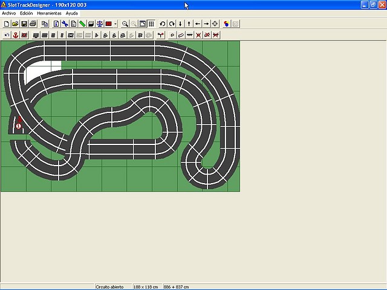This screenshot has width=387, height=290.
Task: Select the green ruler measure tool
Action: tap(82, 24)
